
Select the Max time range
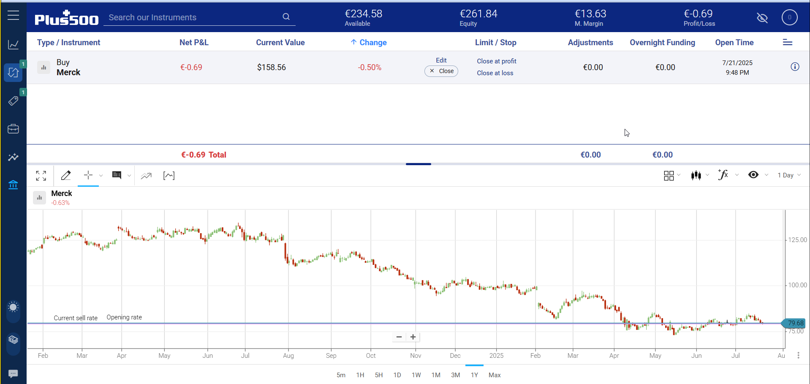point(495,375)
